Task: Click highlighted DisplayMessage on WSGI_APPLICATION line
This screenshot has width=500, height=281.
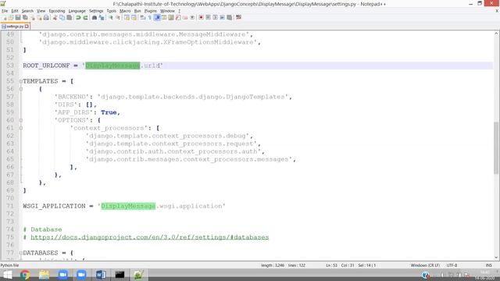Action: coord(128,206)
